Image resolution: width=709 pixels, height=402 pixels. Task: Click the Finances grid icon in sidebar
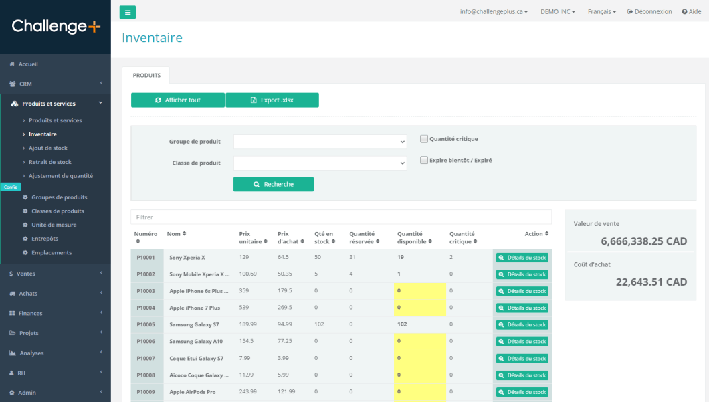tap(12, 313)
